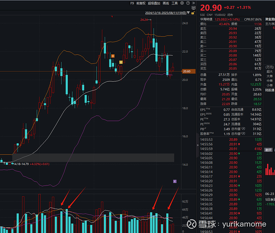Click the 融资 tab on right panel
The width and height of the screenshot is (275, 233).
tap(268, 150)
